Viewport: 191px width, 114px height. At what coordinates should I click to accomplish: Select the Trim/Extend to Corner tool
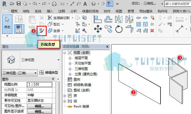pyautogui.click(x=129, y=29)
